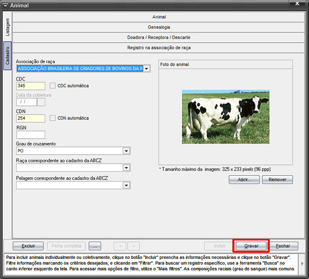Click the ellipsis more options button
This screenshot has width=309, height=279.
pyautogui.click(x=95, y=246)
